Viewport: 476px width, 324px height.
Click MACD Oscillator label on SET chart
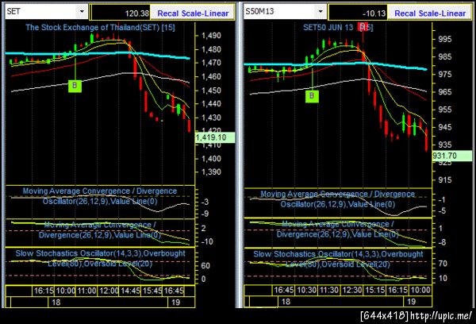click(100, 196)
